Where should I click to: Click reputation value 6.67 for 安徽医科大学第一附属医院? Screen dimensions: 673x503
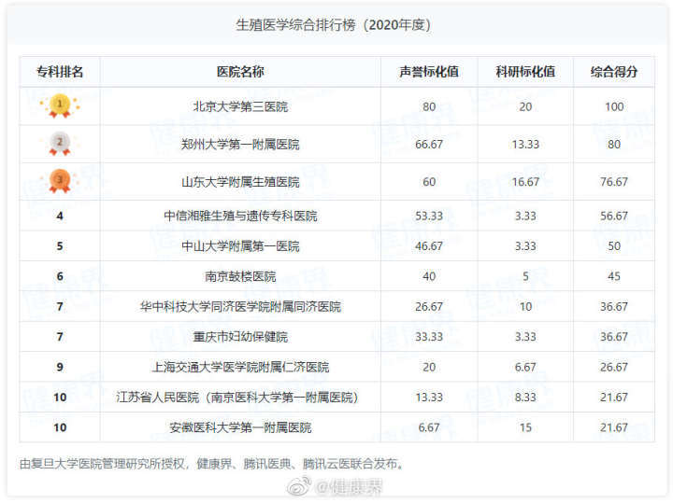(x=429, y=427)
